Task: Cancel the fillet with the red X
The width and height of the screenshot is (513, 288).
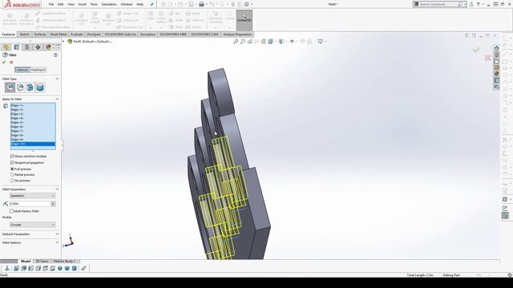Action: pyautogui.click(x=11, y=62)
